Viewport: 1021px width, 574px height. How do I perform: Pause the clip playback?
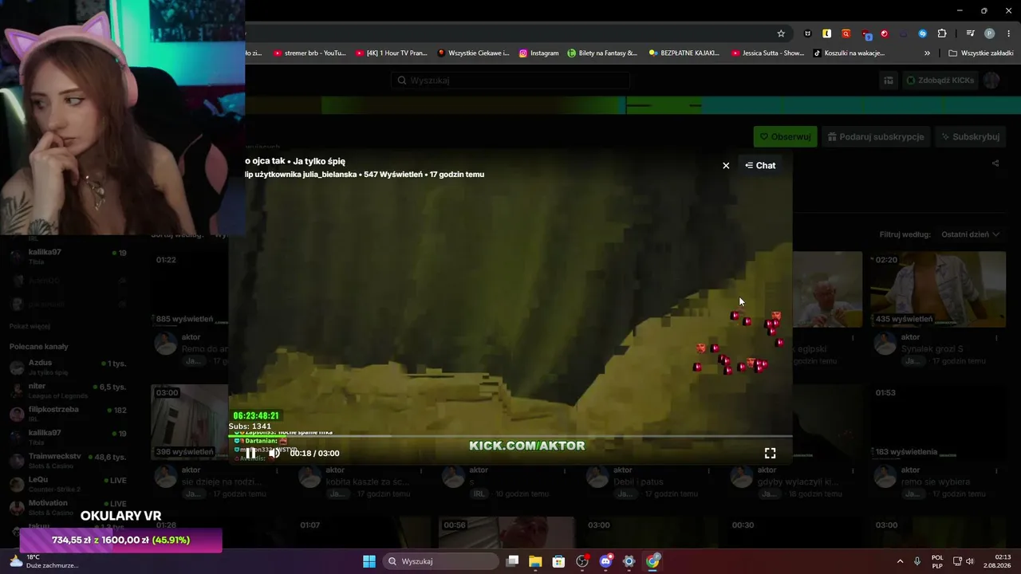[250, 453]
